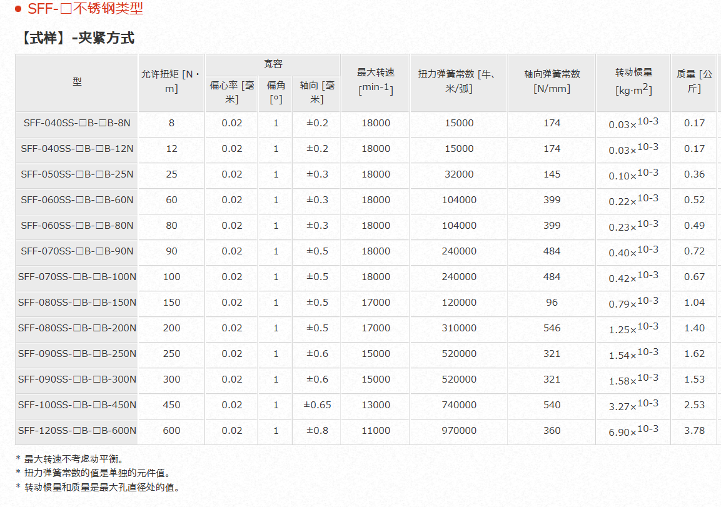The image size is (721, 507).
Task: Click torque value 600 in 600N row
Action: click(x=171, y=431)
